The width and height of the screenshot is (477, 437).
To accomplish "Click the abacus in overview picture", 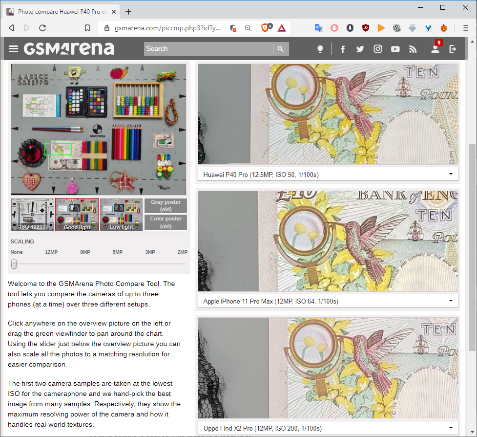I will click(x=139, y=100).
